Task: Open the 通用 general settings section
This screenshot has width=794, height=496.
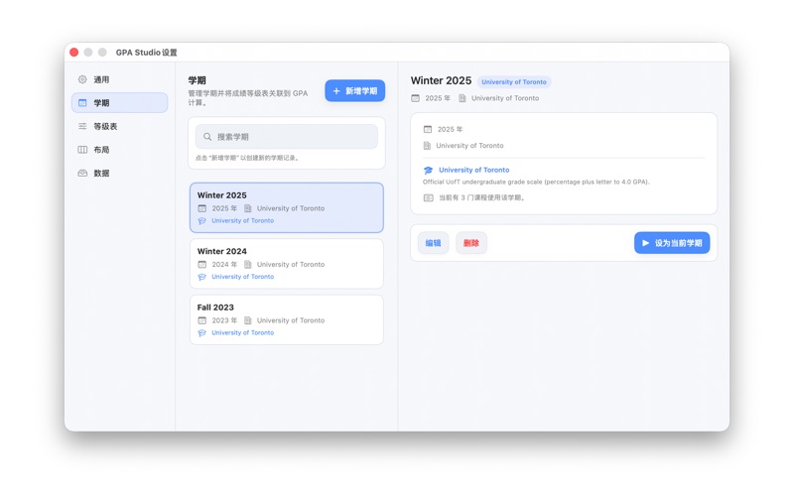Action: tap(119, 79)
